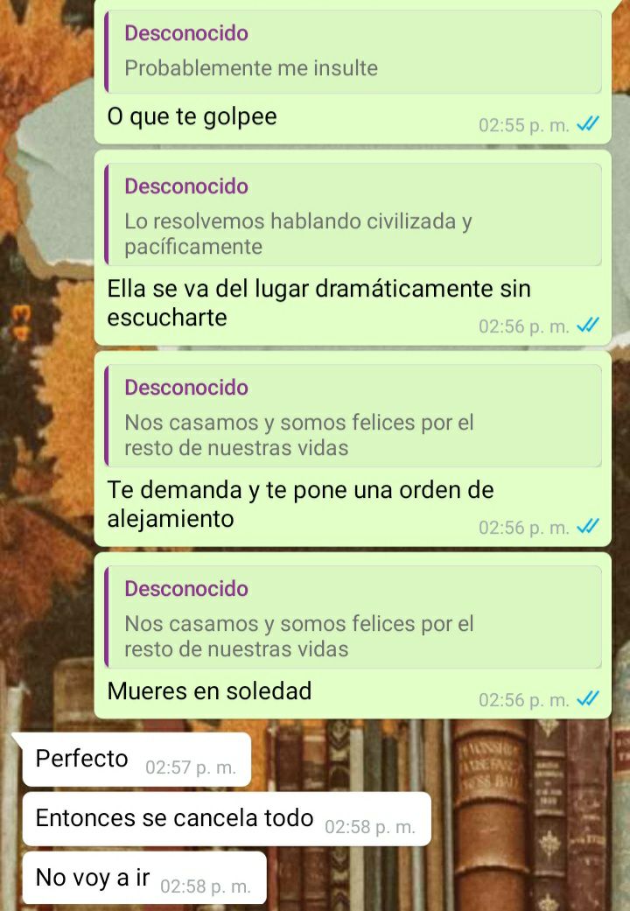Tap the 02:57 p. m. timestamp on 'Perfecto'
The width and height of the screenshot is (630, 911).
coord(191,767)
